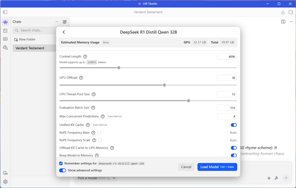Viewport: 296px width, 188px height.
Task: Click the New Folder item
Action: [x=27, y=39]
